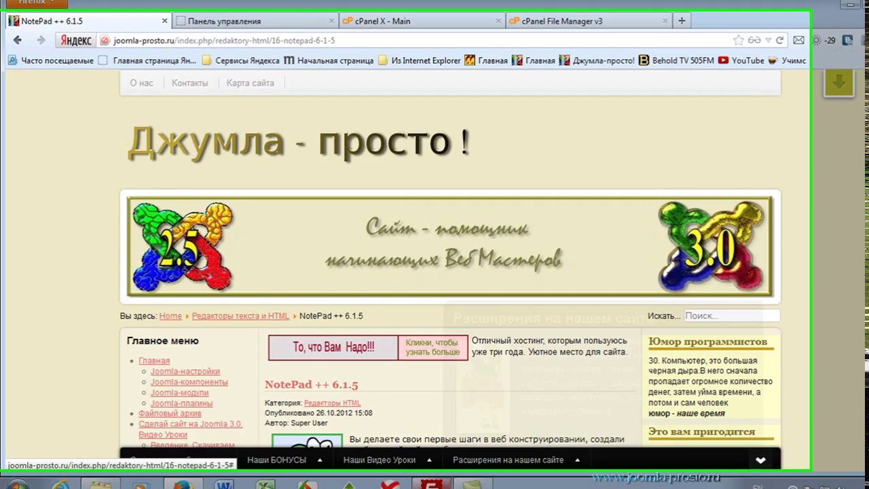The width and height of the screenshot is (869, 489).
Task: Switch to cPanel File Manager v3 tab
Action: pyautogui.click(x=588, y=21)
